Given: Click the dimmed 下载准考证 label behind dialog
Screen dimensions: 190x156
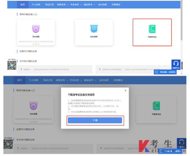Looking at the screenshot, I should pyautogui.click(x=156, y=114).
